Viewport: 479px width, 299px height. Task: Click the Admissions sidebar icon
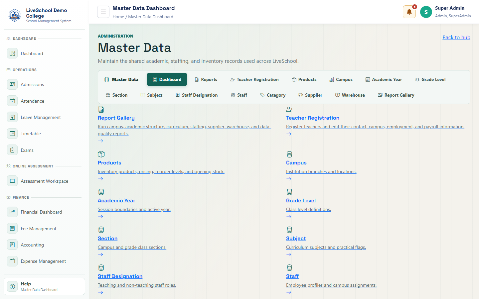pyautogui.click(x=12, y=84)
